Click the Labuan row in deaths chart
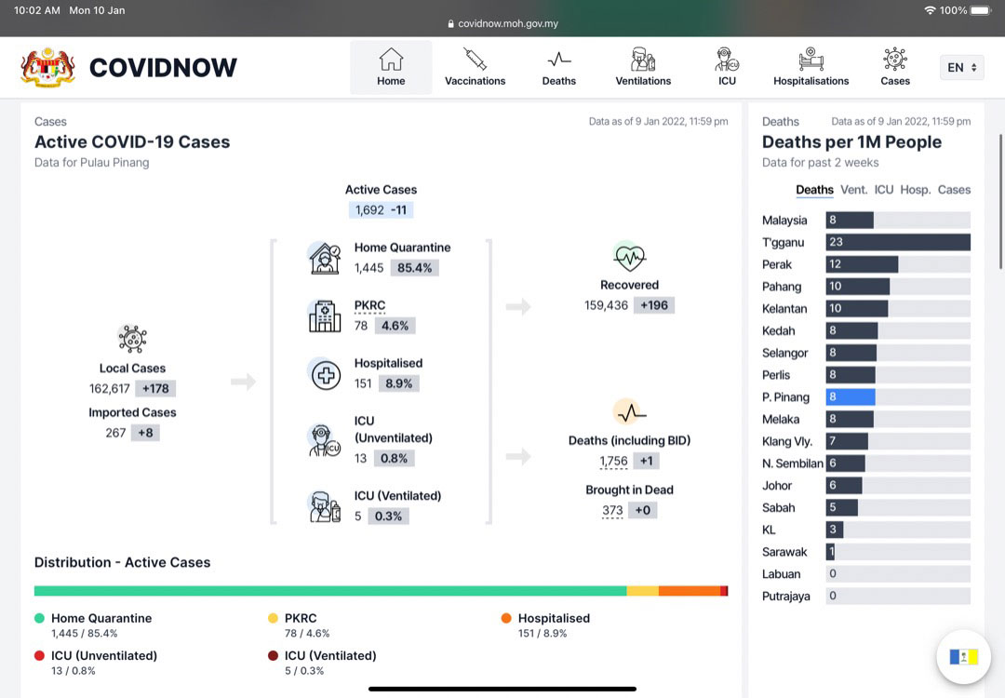Screen dimensions: 1005x698 (866, 573)
